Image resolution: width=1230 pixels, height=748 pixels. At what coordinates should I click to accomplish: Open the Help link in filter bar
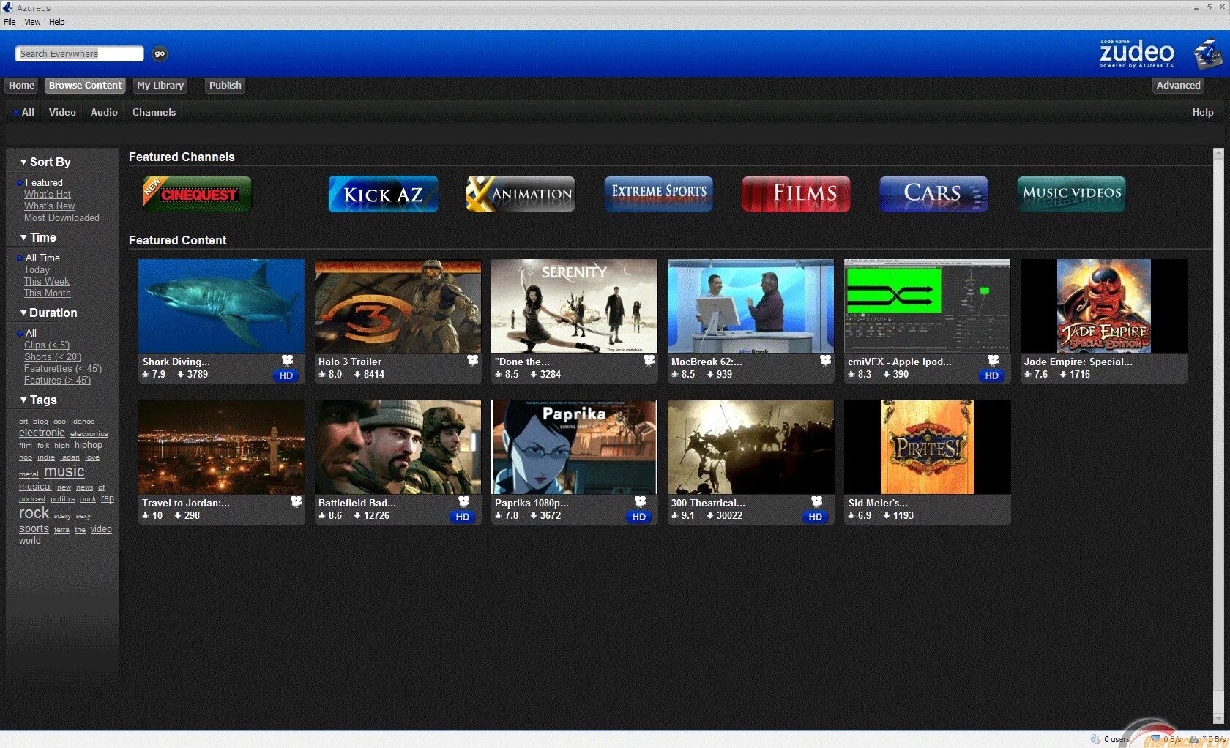[x=1203, y=112]
